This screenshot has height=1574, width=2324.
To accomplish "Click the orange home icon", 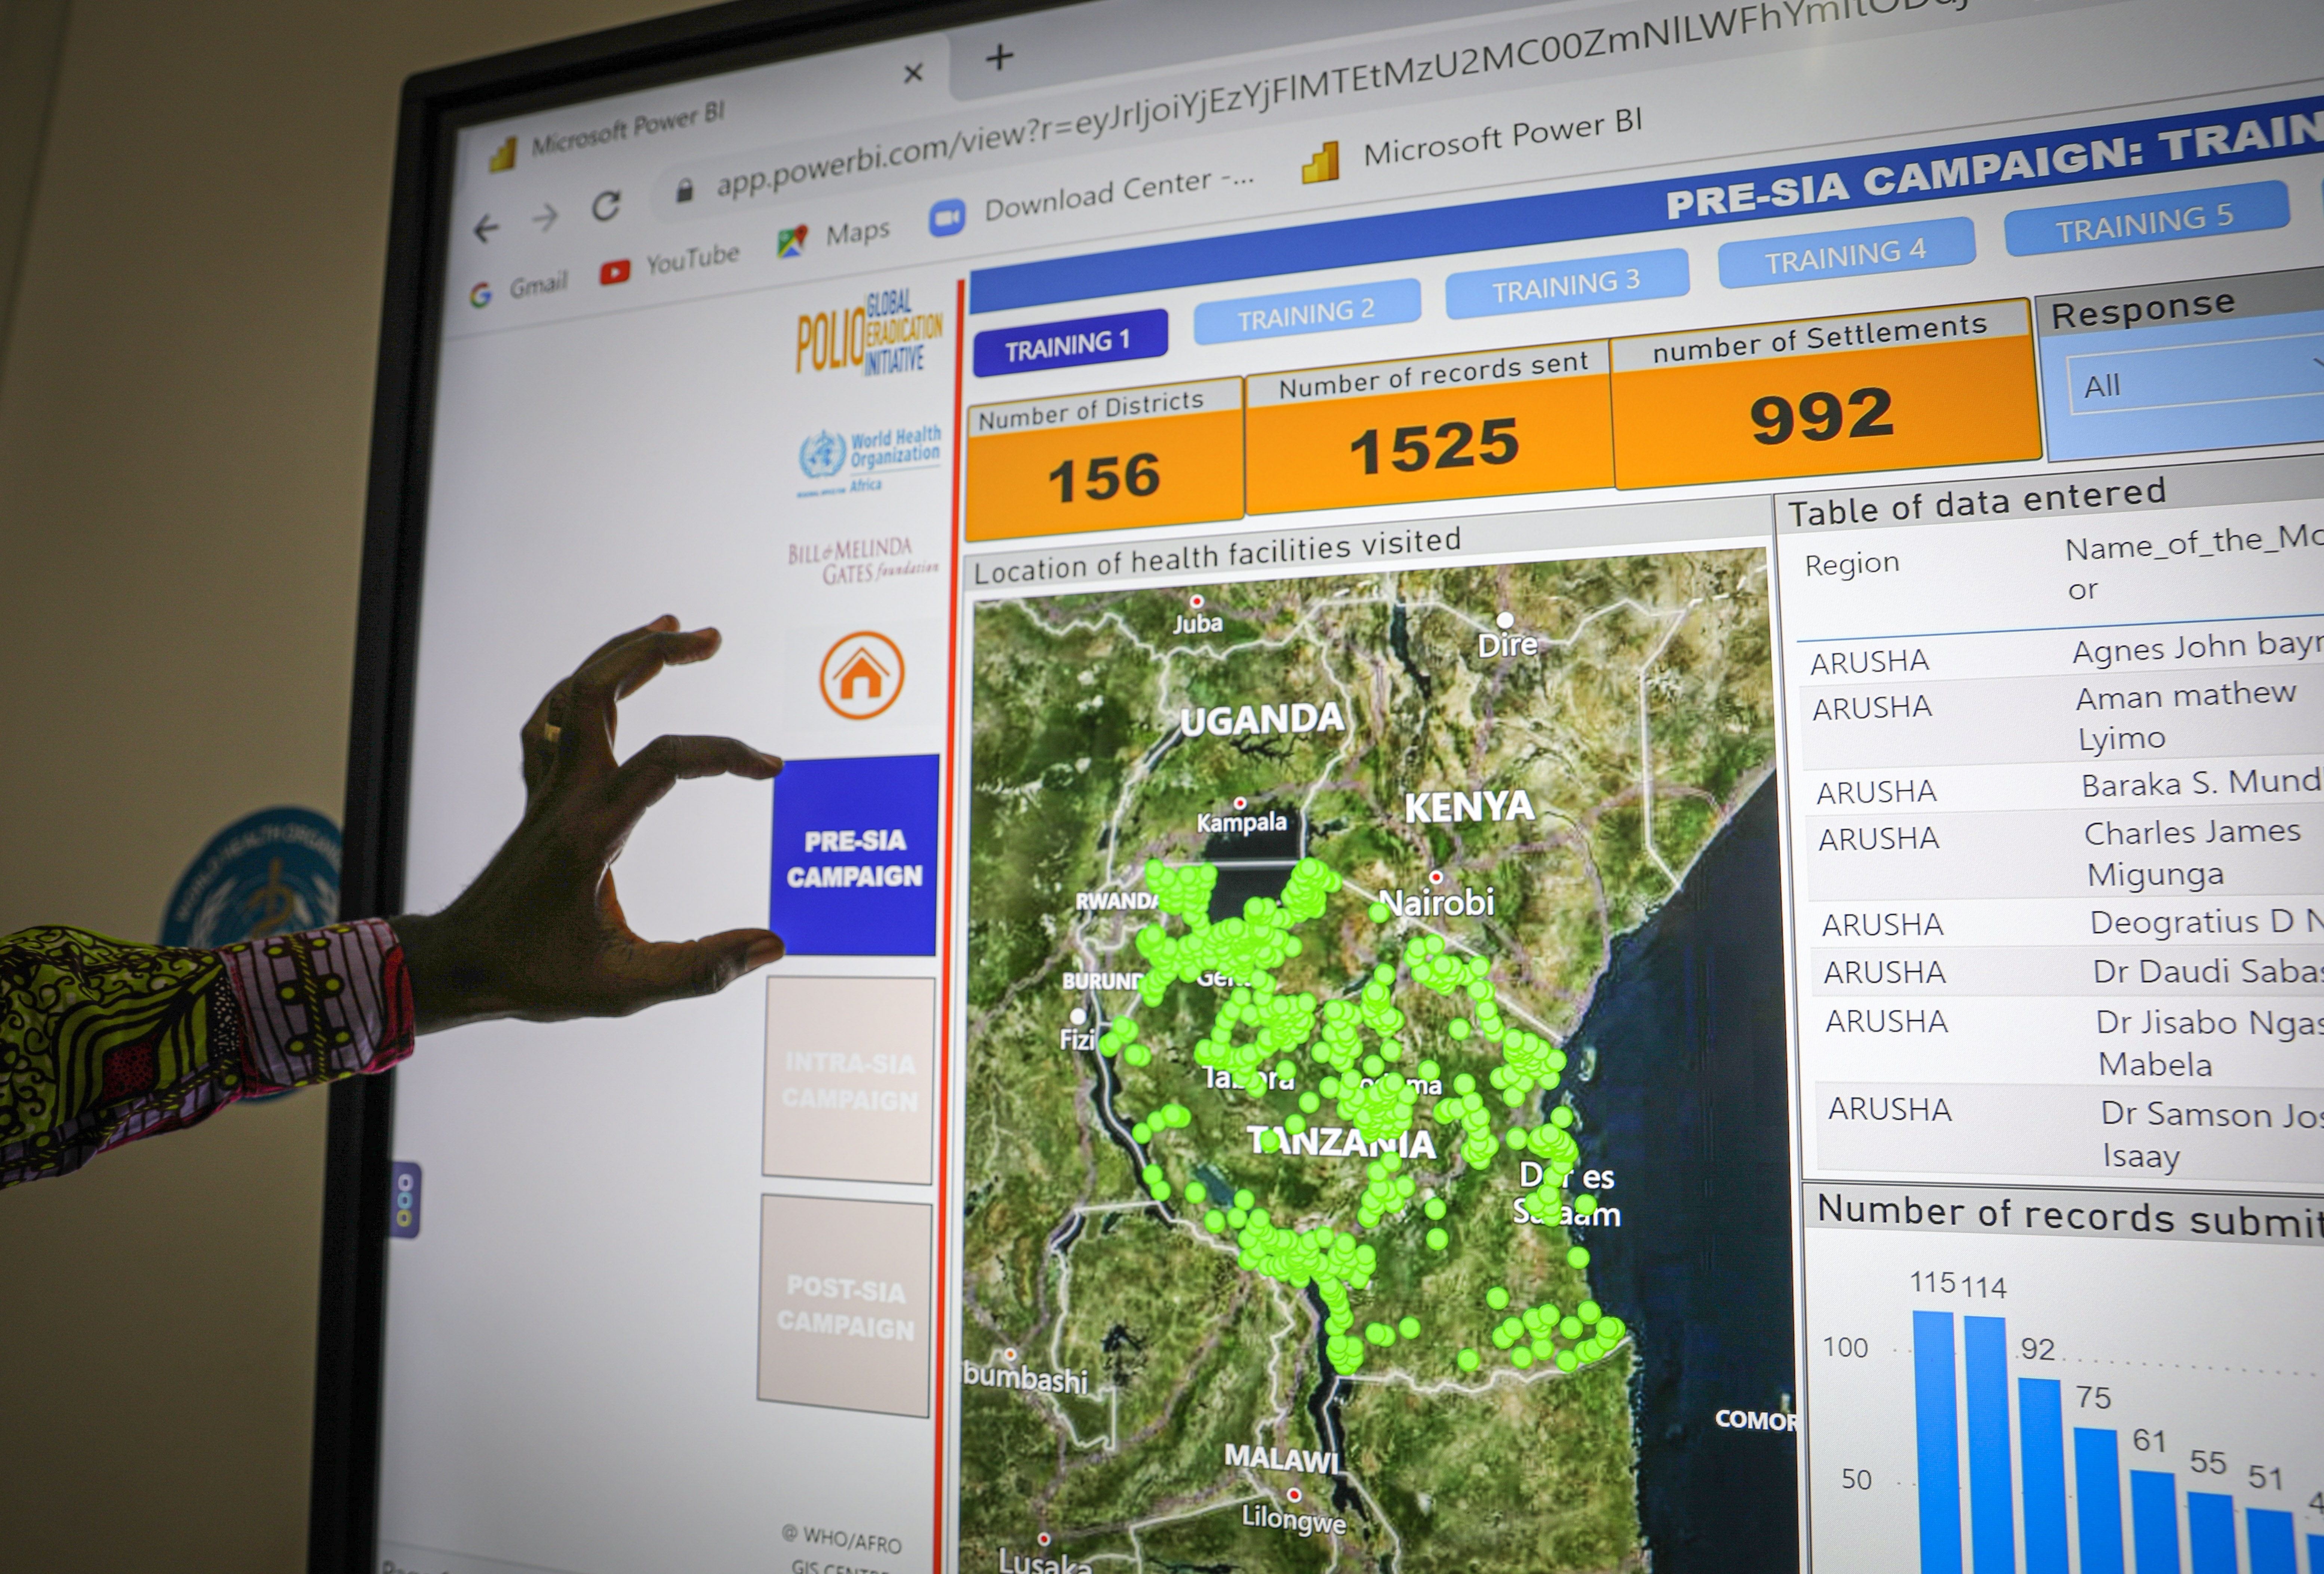I will tap(862, 675).
